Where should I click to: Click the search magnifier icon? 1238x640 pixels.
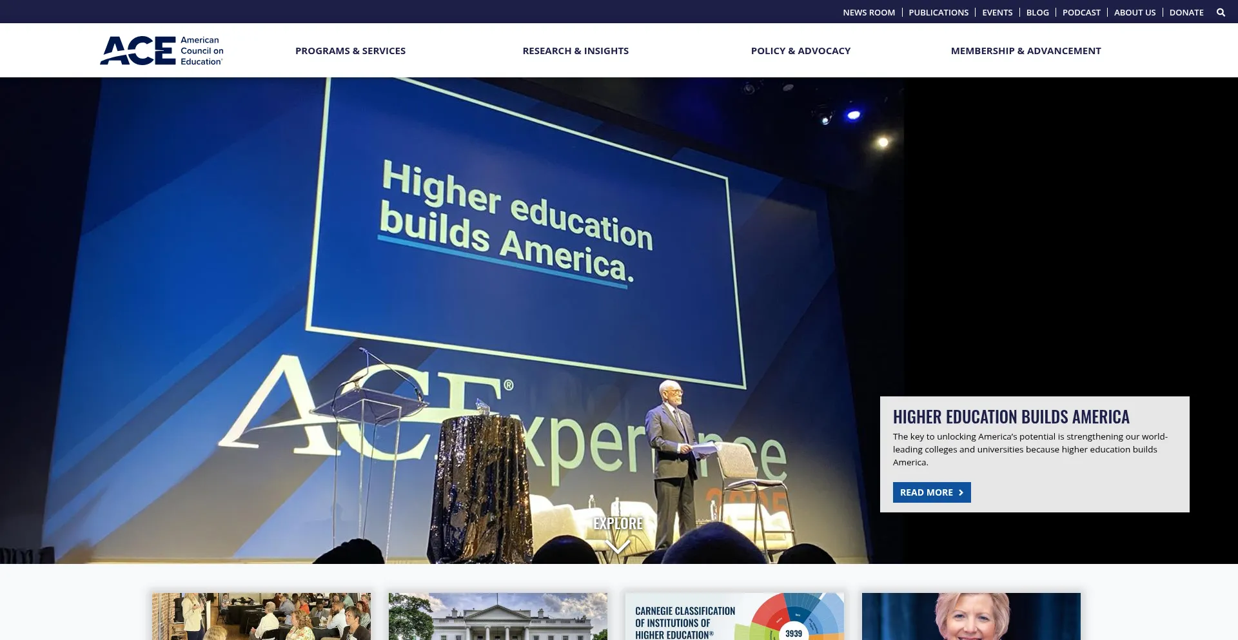click(x=1221, y=12)
